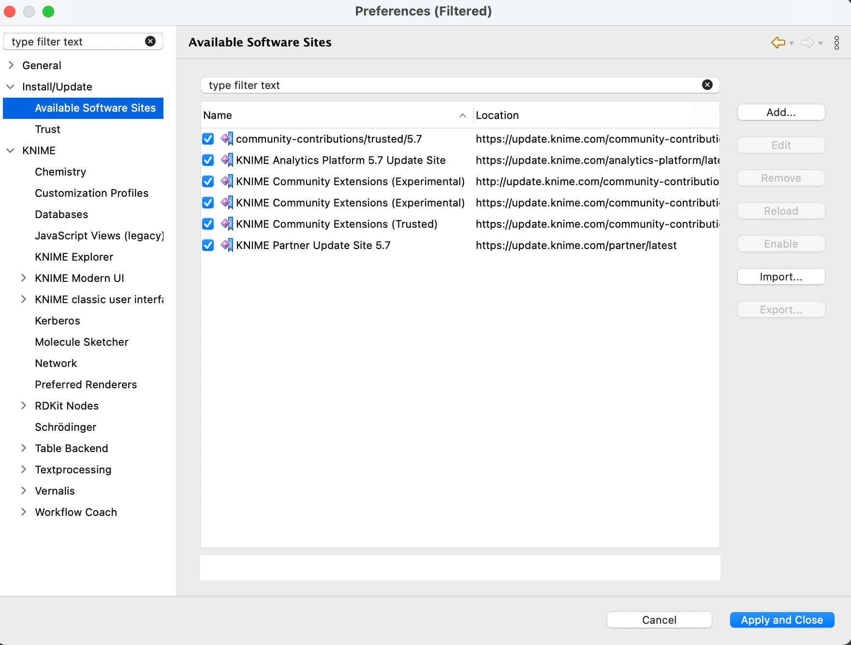The width and height of the screenshot is (851, 645).
Task: Disable the KNIME Analytics Platform 5.7 site
Action: [x=208, y=160]
